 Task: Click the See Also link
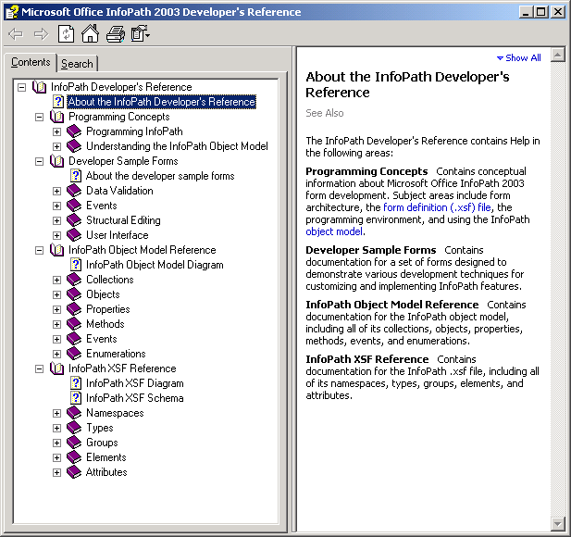pyautogui.click(x=325, y=113)
